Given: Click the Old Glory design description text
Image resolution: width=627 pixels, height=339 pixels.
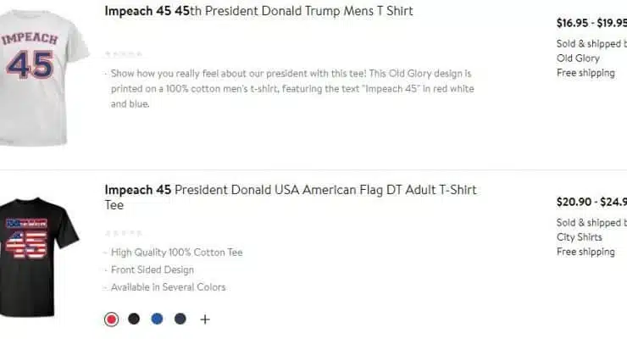Looking at the screenshot, I should coord(292,88).
